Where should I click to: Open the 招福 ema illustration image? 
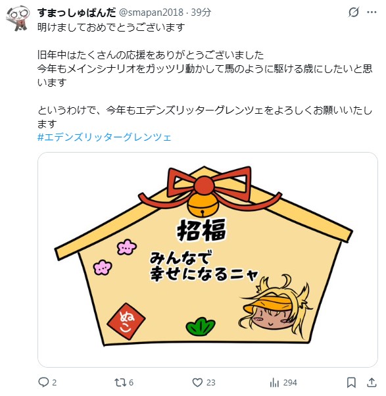pos(208,260)
